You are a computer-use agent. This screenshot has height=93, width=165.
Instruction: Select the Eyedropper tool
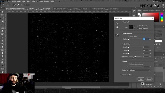coord(2,31)
